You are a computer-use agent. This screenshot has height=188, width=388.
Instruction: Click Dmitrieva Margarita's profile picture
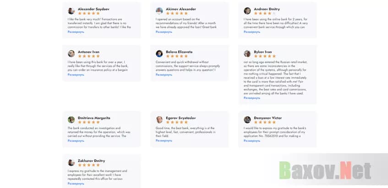point(71,120)
